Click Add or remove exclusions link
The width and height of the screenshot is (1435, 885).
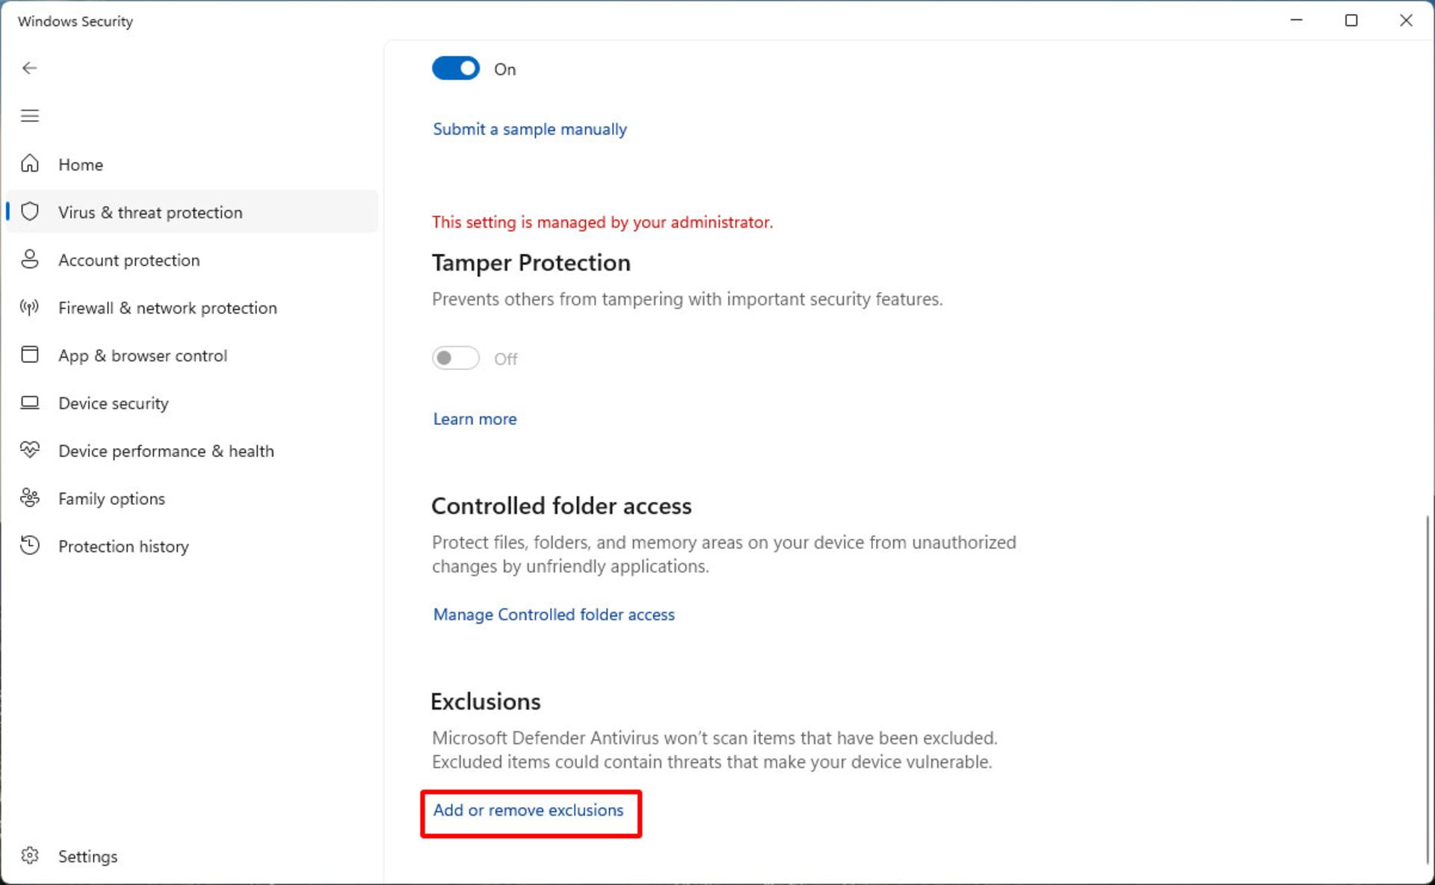[x=528, y=810]
